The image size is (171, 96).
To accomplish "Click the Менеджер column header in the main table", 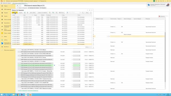I will 148,19.
